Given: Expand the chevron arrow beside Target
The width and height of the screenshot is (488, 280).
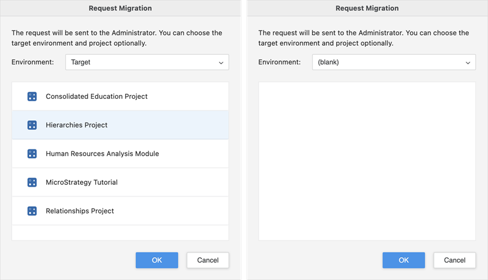Looking at the screenshot, I should coord(221,62).
